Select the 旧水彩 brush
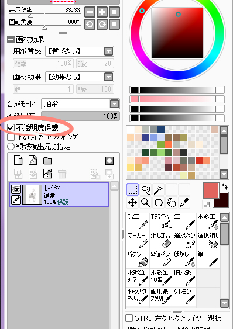Image resolution: width=233 pixels, height=329 pixels. (x=184, y=278)
